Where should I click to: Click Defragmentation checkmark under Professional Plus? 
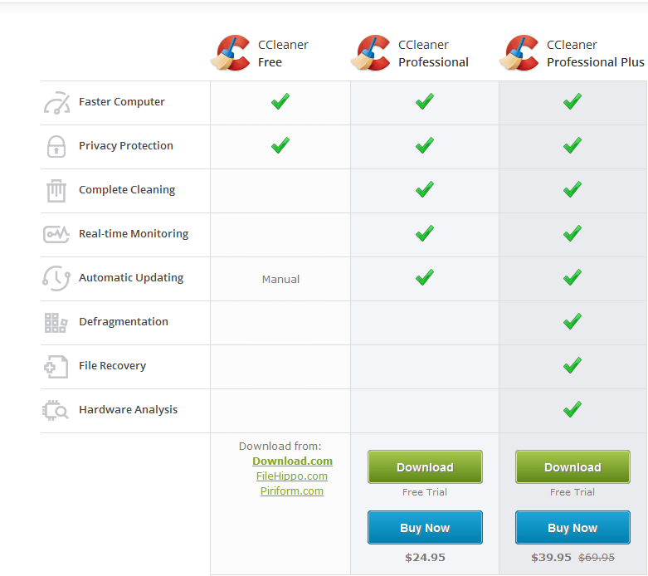(572, 321)
